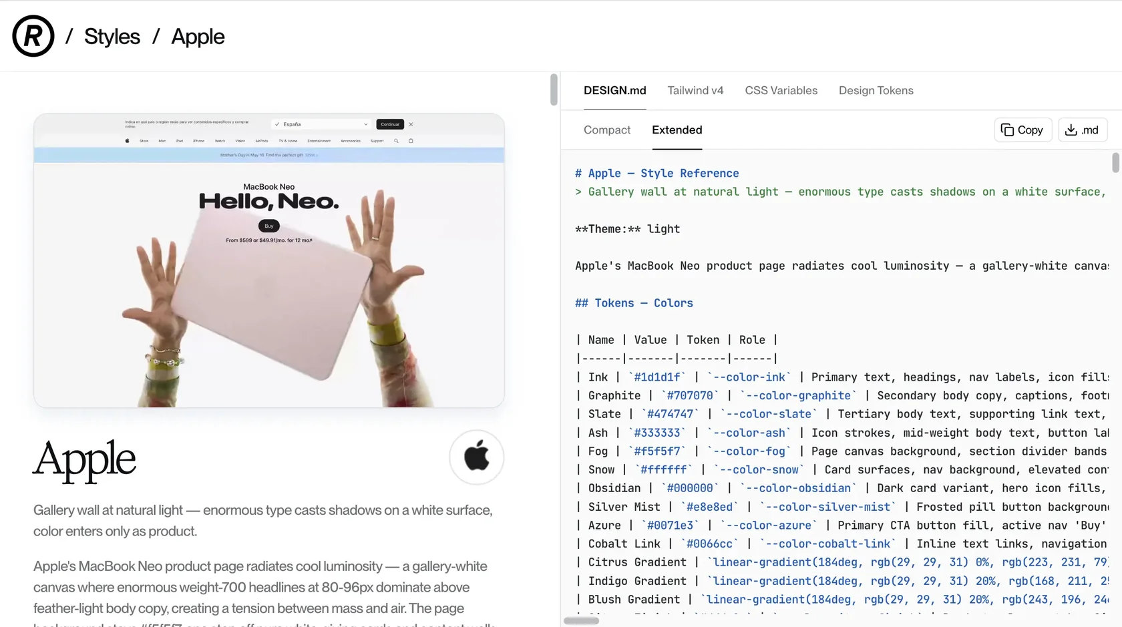This screenshot has height=627, width=1122.
Task: Click the "Gallery wall at natural light" tagline paragraph
Action: 263,521
